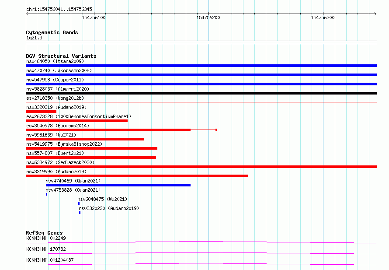Viewport: 389px width, 270px height.
Task: Open esv3540978 (Boomsma2014) label
Action: pos(58,126)
